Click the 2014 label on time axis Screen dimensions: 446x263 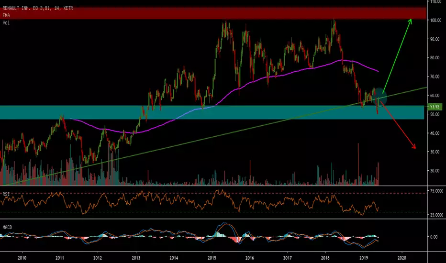pos(174,258)
